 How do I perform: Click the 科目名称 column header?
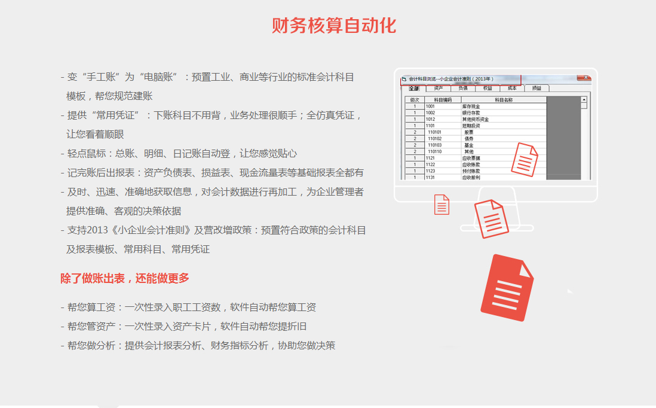[503, 100]
